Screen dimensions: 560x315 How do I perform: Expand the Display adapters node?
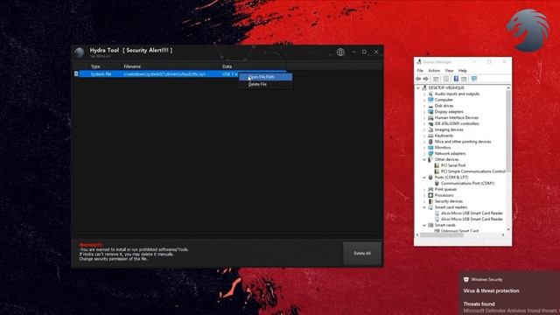tap(424, 112)
